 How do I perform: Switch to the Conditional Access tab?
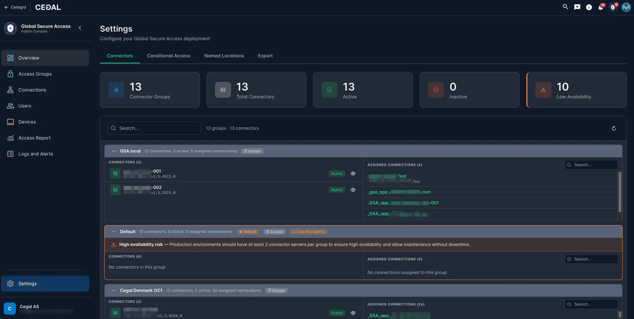click(169, 56)
